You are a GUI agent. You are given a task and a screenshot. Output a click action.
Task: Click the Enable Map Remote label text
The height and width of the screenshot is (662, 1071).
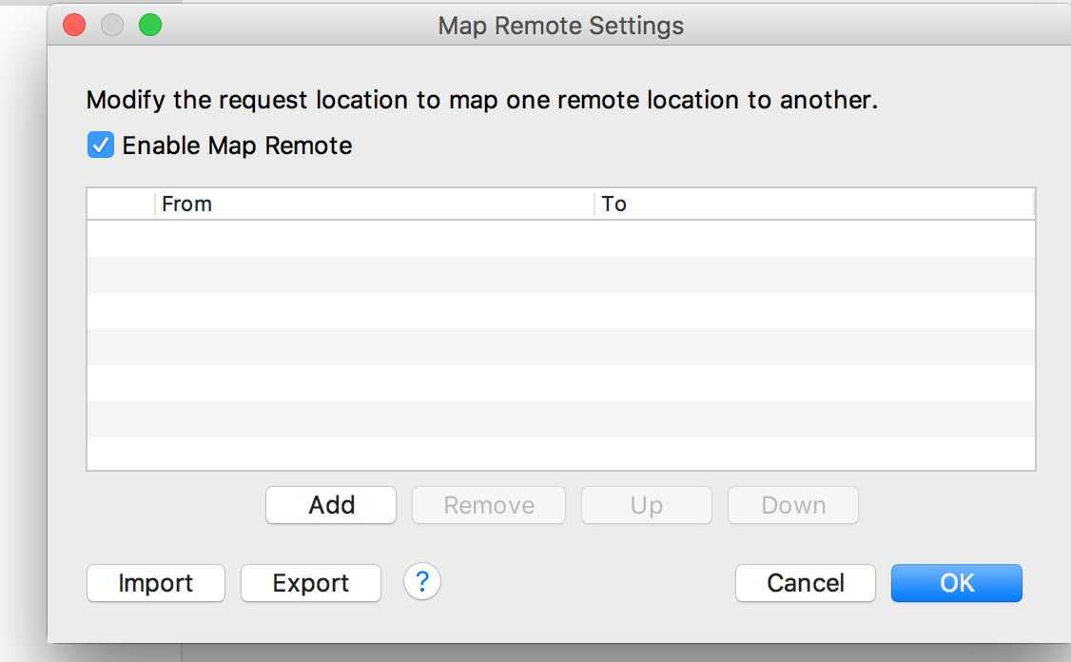237,146
